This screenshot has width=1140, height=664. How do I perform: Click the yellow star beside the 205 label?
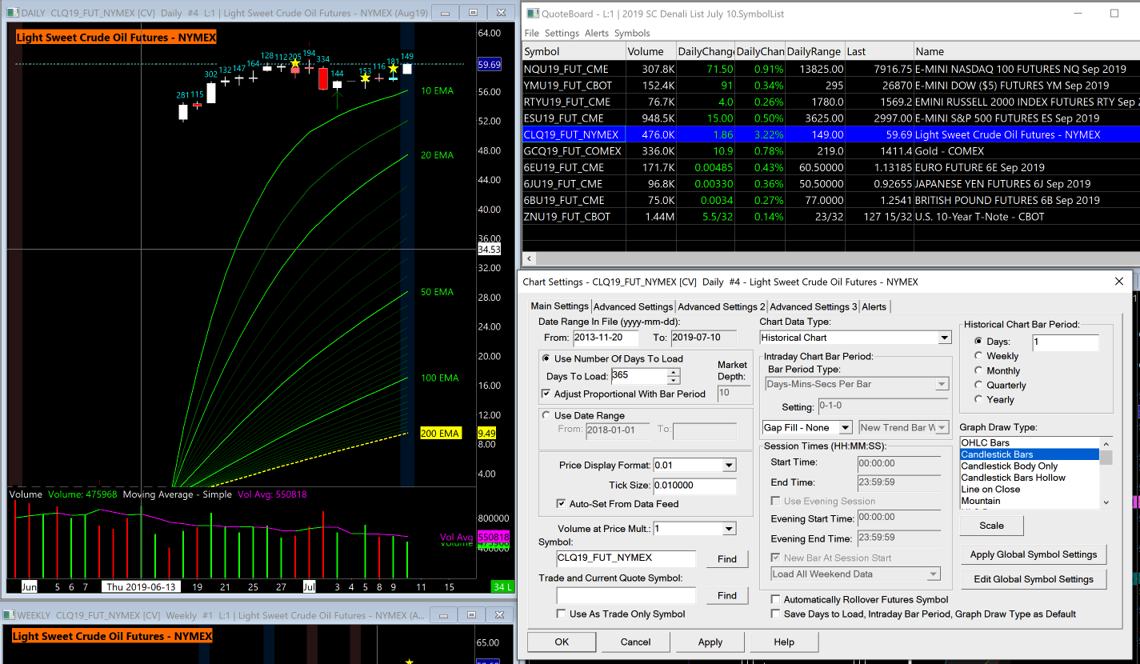coord(295,63)
